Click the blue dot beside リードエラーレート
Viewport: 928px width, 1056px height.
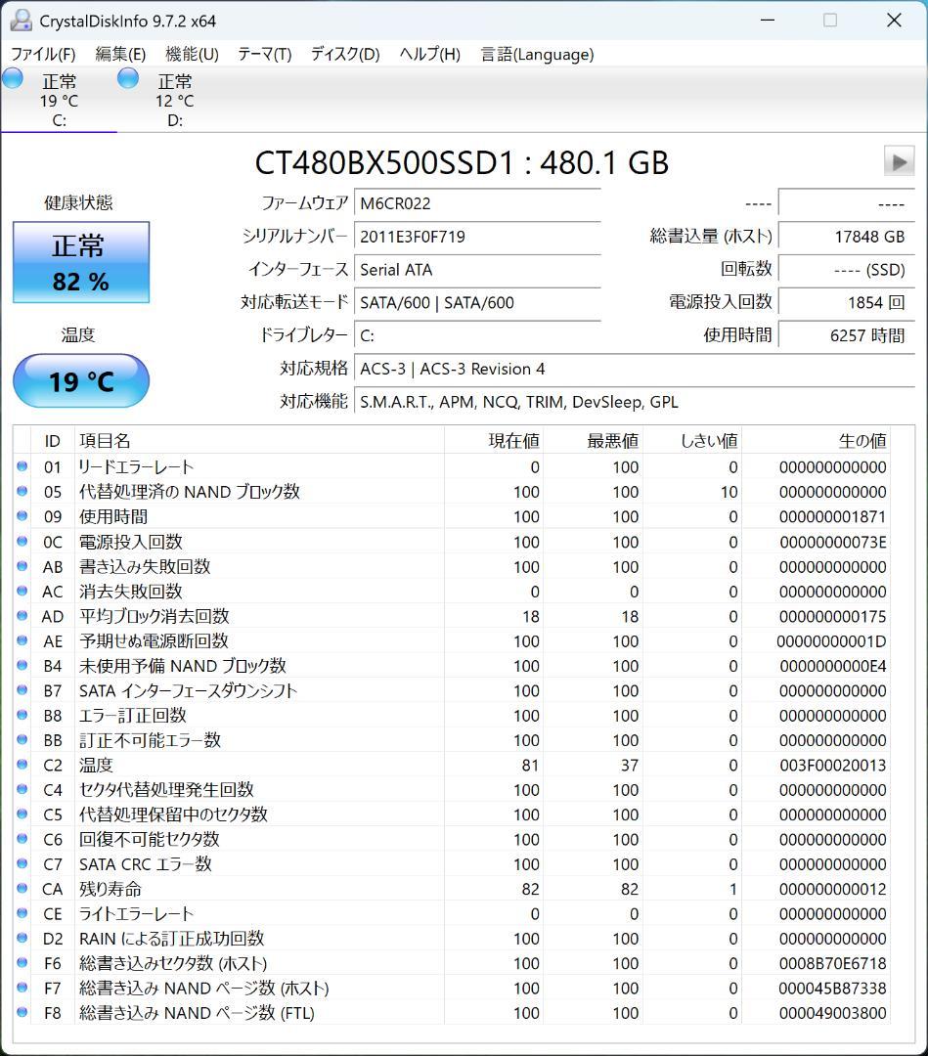(x=22, y=466)
